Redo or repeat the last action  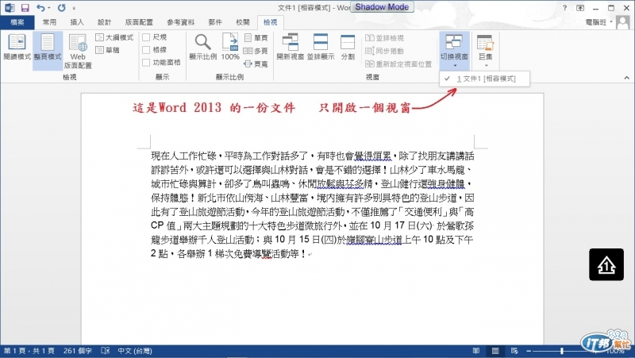click(62, 8)
